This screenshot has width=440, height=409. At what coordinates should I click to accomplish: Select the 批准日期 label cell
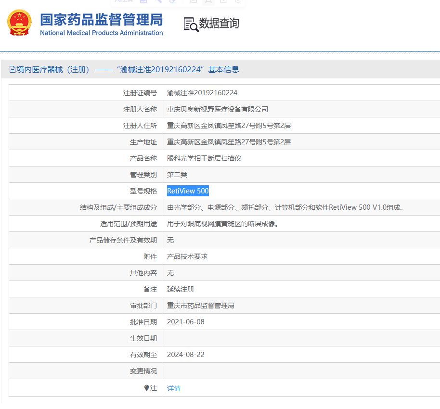(x=85, y=322)
